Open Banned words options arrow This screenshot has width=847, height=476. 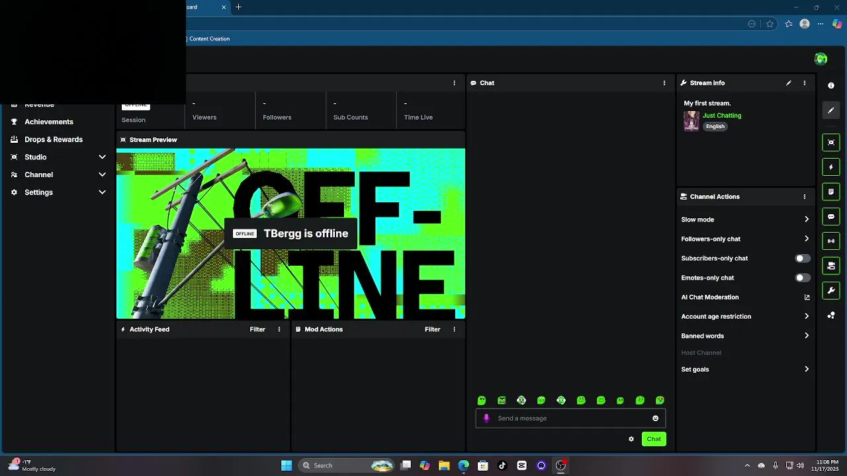tap(807, 336)
